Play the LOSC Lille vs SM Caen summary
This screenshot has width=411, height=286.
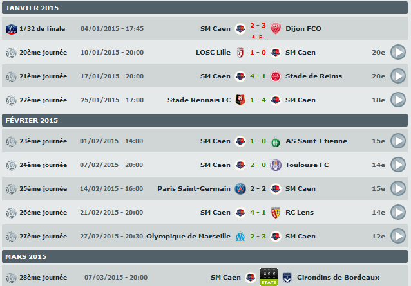(398, 52)
